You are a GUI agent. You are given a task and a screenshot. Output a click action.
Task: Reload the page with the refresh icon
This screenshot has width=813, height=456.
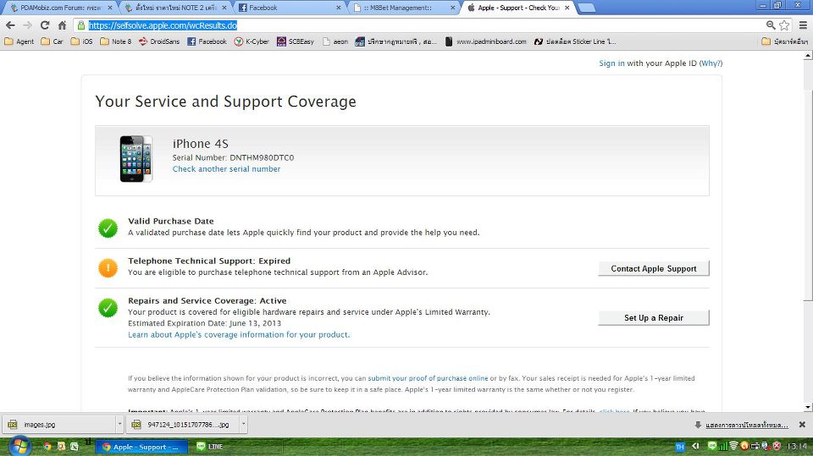45,25
